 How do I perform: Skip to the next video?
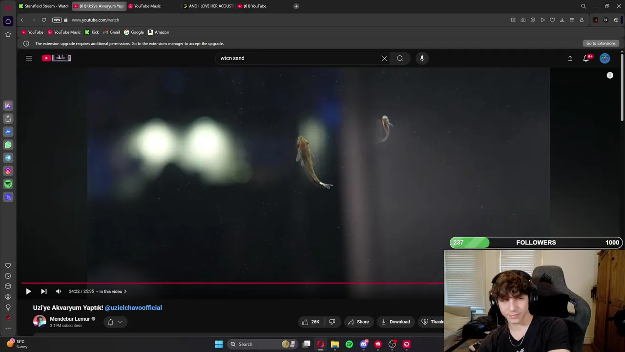pos(43,291)
